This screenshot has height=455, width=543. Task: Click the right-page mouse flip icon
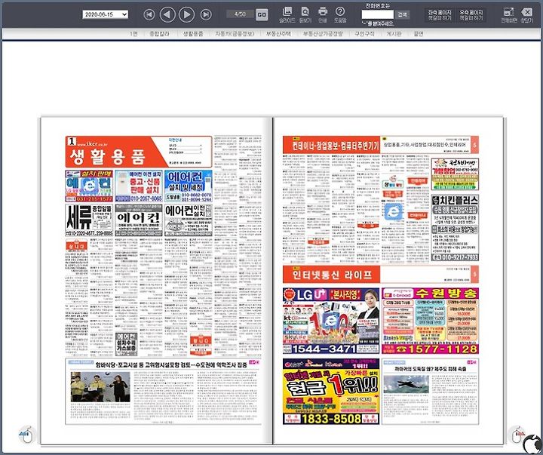517,435
